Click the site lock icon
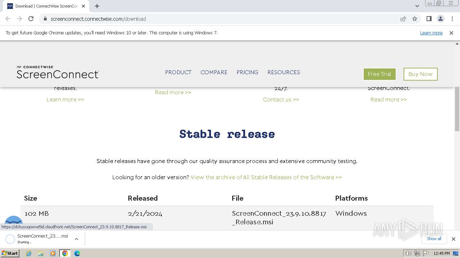The height and width of the screenshot is (258, 460). (x=45, y=19)
